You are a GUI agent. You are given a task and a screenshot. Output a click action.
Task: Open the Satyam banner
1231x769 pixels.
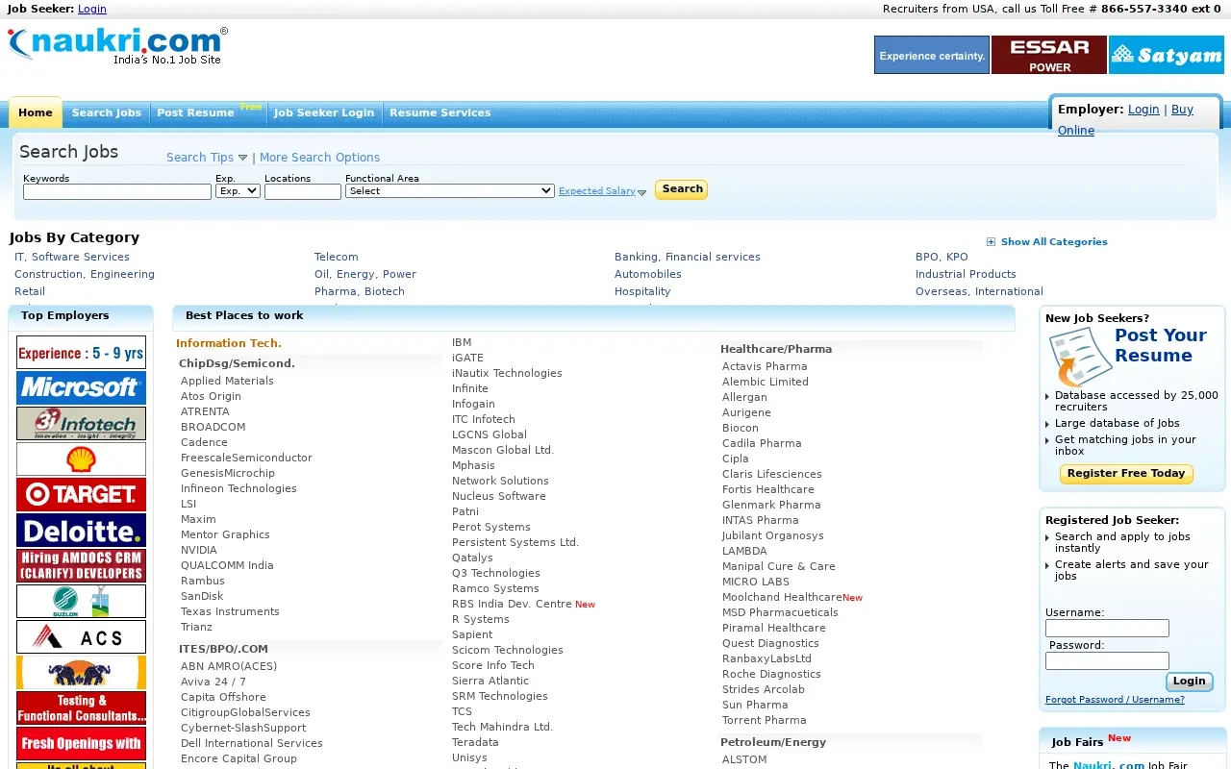click(x=1167, y=55)
